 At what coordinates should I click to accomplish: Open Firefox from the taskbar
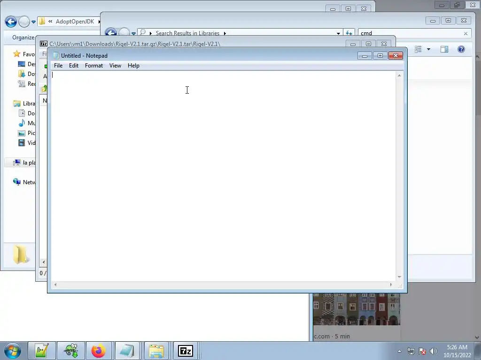tap(99, 351)
